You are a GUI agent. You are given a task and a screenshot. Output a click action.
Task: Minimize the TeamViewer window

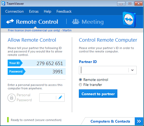[121, 4]
